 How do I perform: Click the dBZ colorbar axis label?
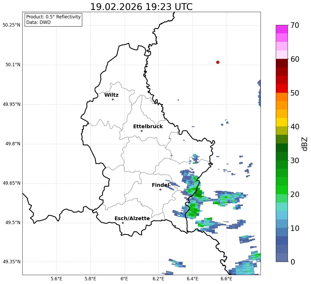click(x=304, y=144)
